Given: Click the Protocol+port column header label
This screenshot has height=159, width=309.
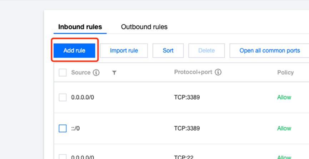Looking at the screenshot, I should tap(193, 72).
